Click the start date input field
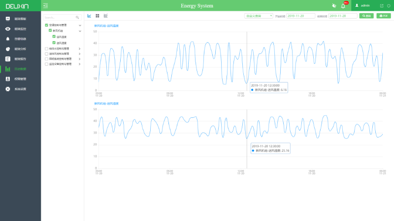Image resolution: width=394 pixels, height=221 pixels. (300, 16)
